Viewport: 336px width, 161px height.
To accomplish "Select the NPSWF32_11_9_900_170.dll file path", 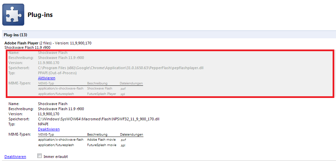I will click(x=99, y=119).
